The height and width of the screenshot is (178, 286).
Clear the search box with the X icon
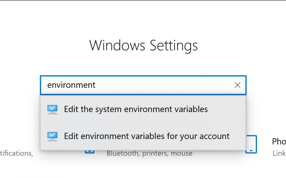point(238,85)
